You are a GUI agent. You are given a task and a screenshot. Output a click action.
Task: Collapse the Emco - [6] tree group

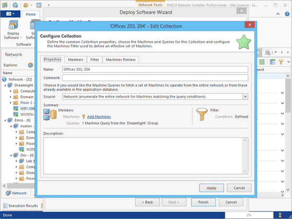point(5,120)
